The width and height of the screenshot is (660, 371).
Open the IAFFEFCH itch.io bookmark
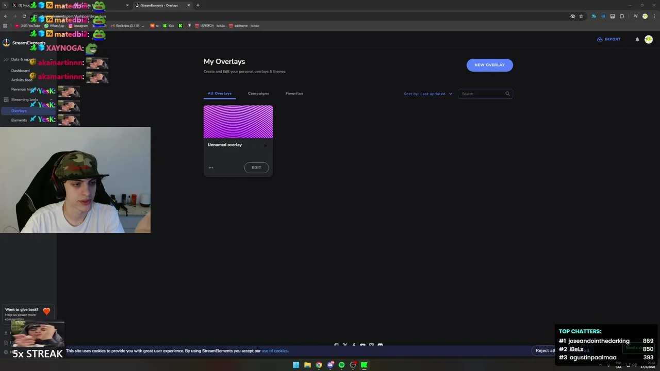[210, 26]
